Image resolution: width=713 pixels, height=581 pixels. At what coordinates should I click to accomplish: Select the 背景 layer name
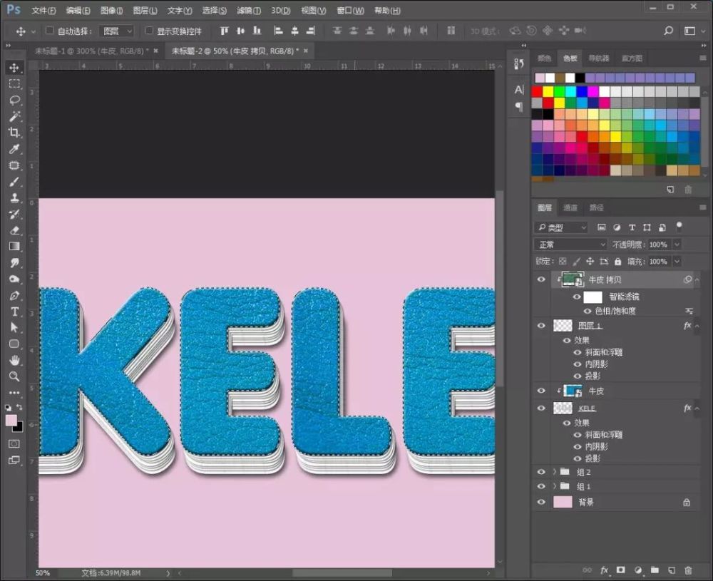(585, 503)
